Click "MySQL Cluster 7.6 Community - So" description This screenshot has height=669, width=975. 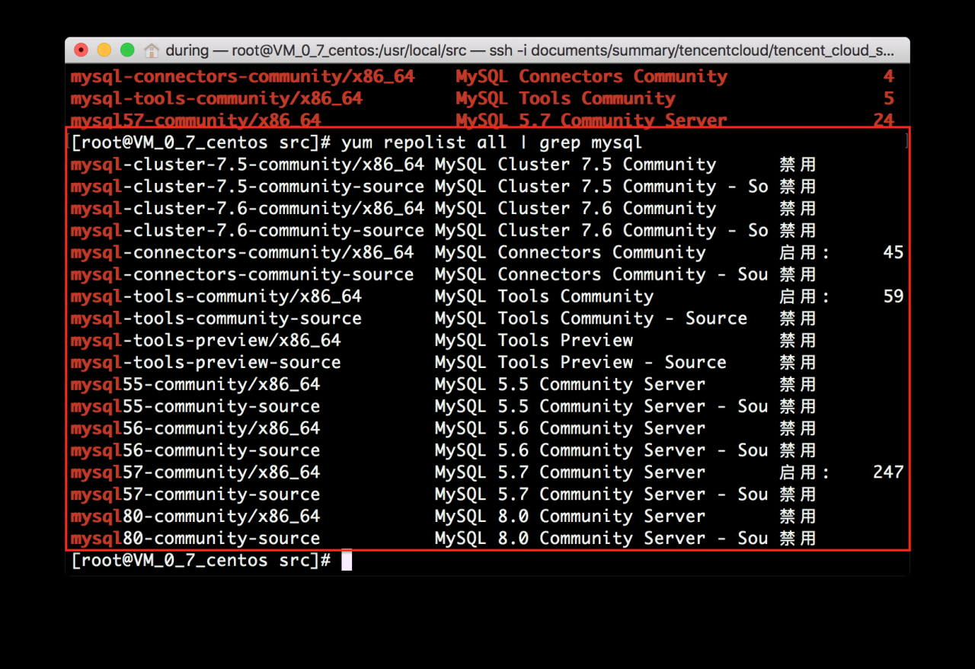[602, 231]
